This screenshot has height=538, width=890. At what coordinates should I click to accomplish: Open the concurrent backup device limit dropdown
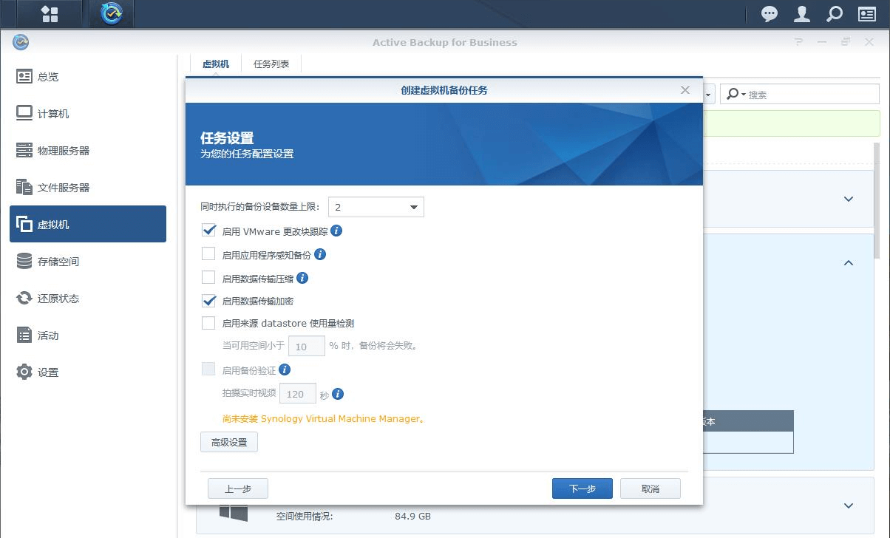click(x=376, y=208)
